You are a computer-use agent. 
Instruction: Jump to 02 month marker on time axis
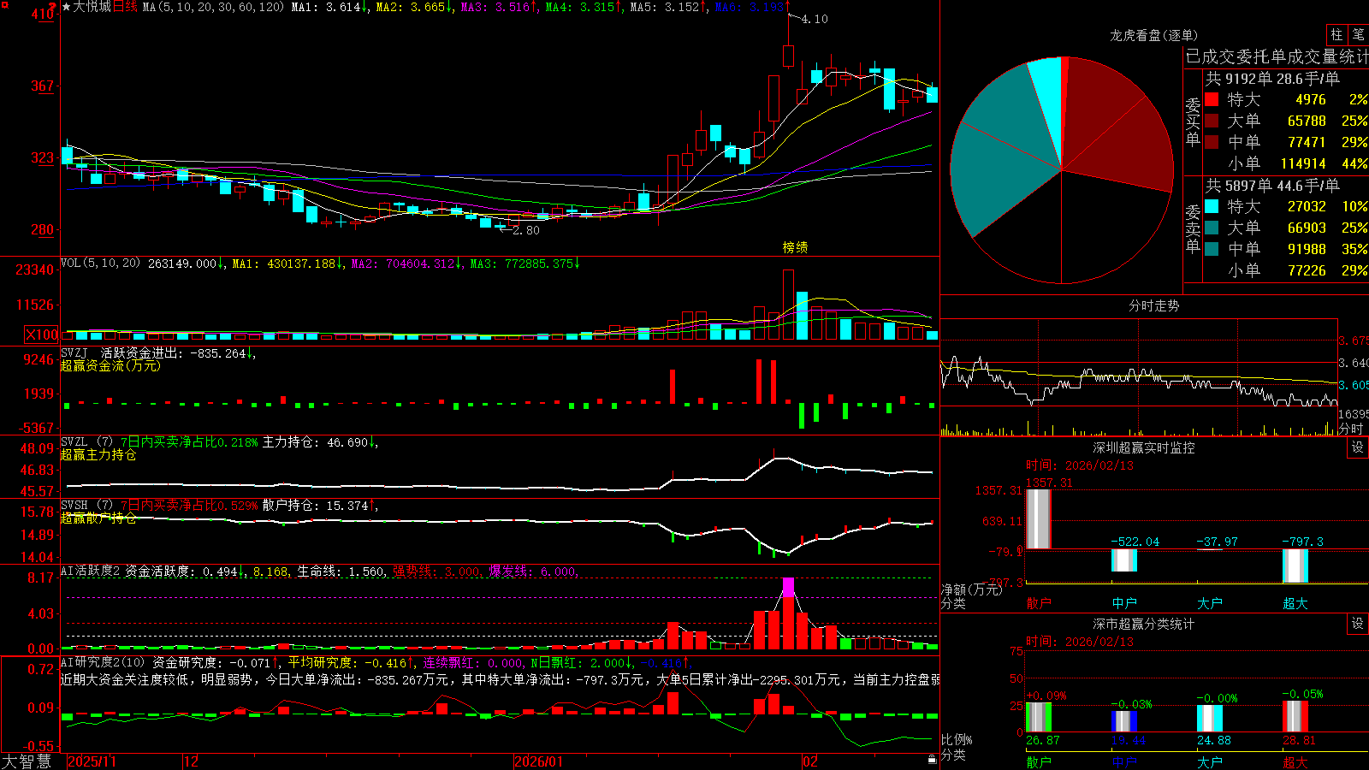(x=810, y=761)
